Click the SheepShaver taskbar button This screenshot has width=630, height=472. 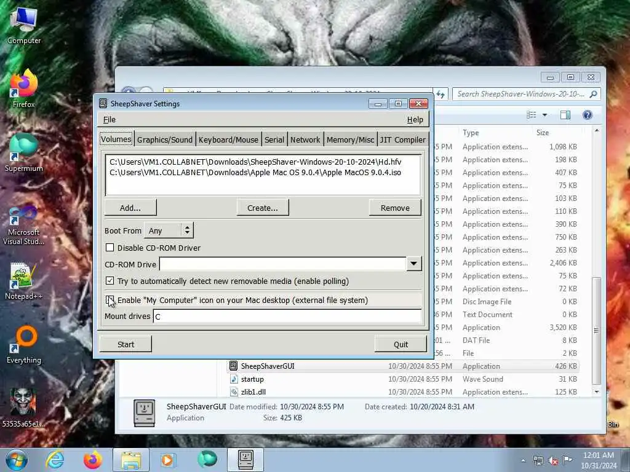point(245,460)
